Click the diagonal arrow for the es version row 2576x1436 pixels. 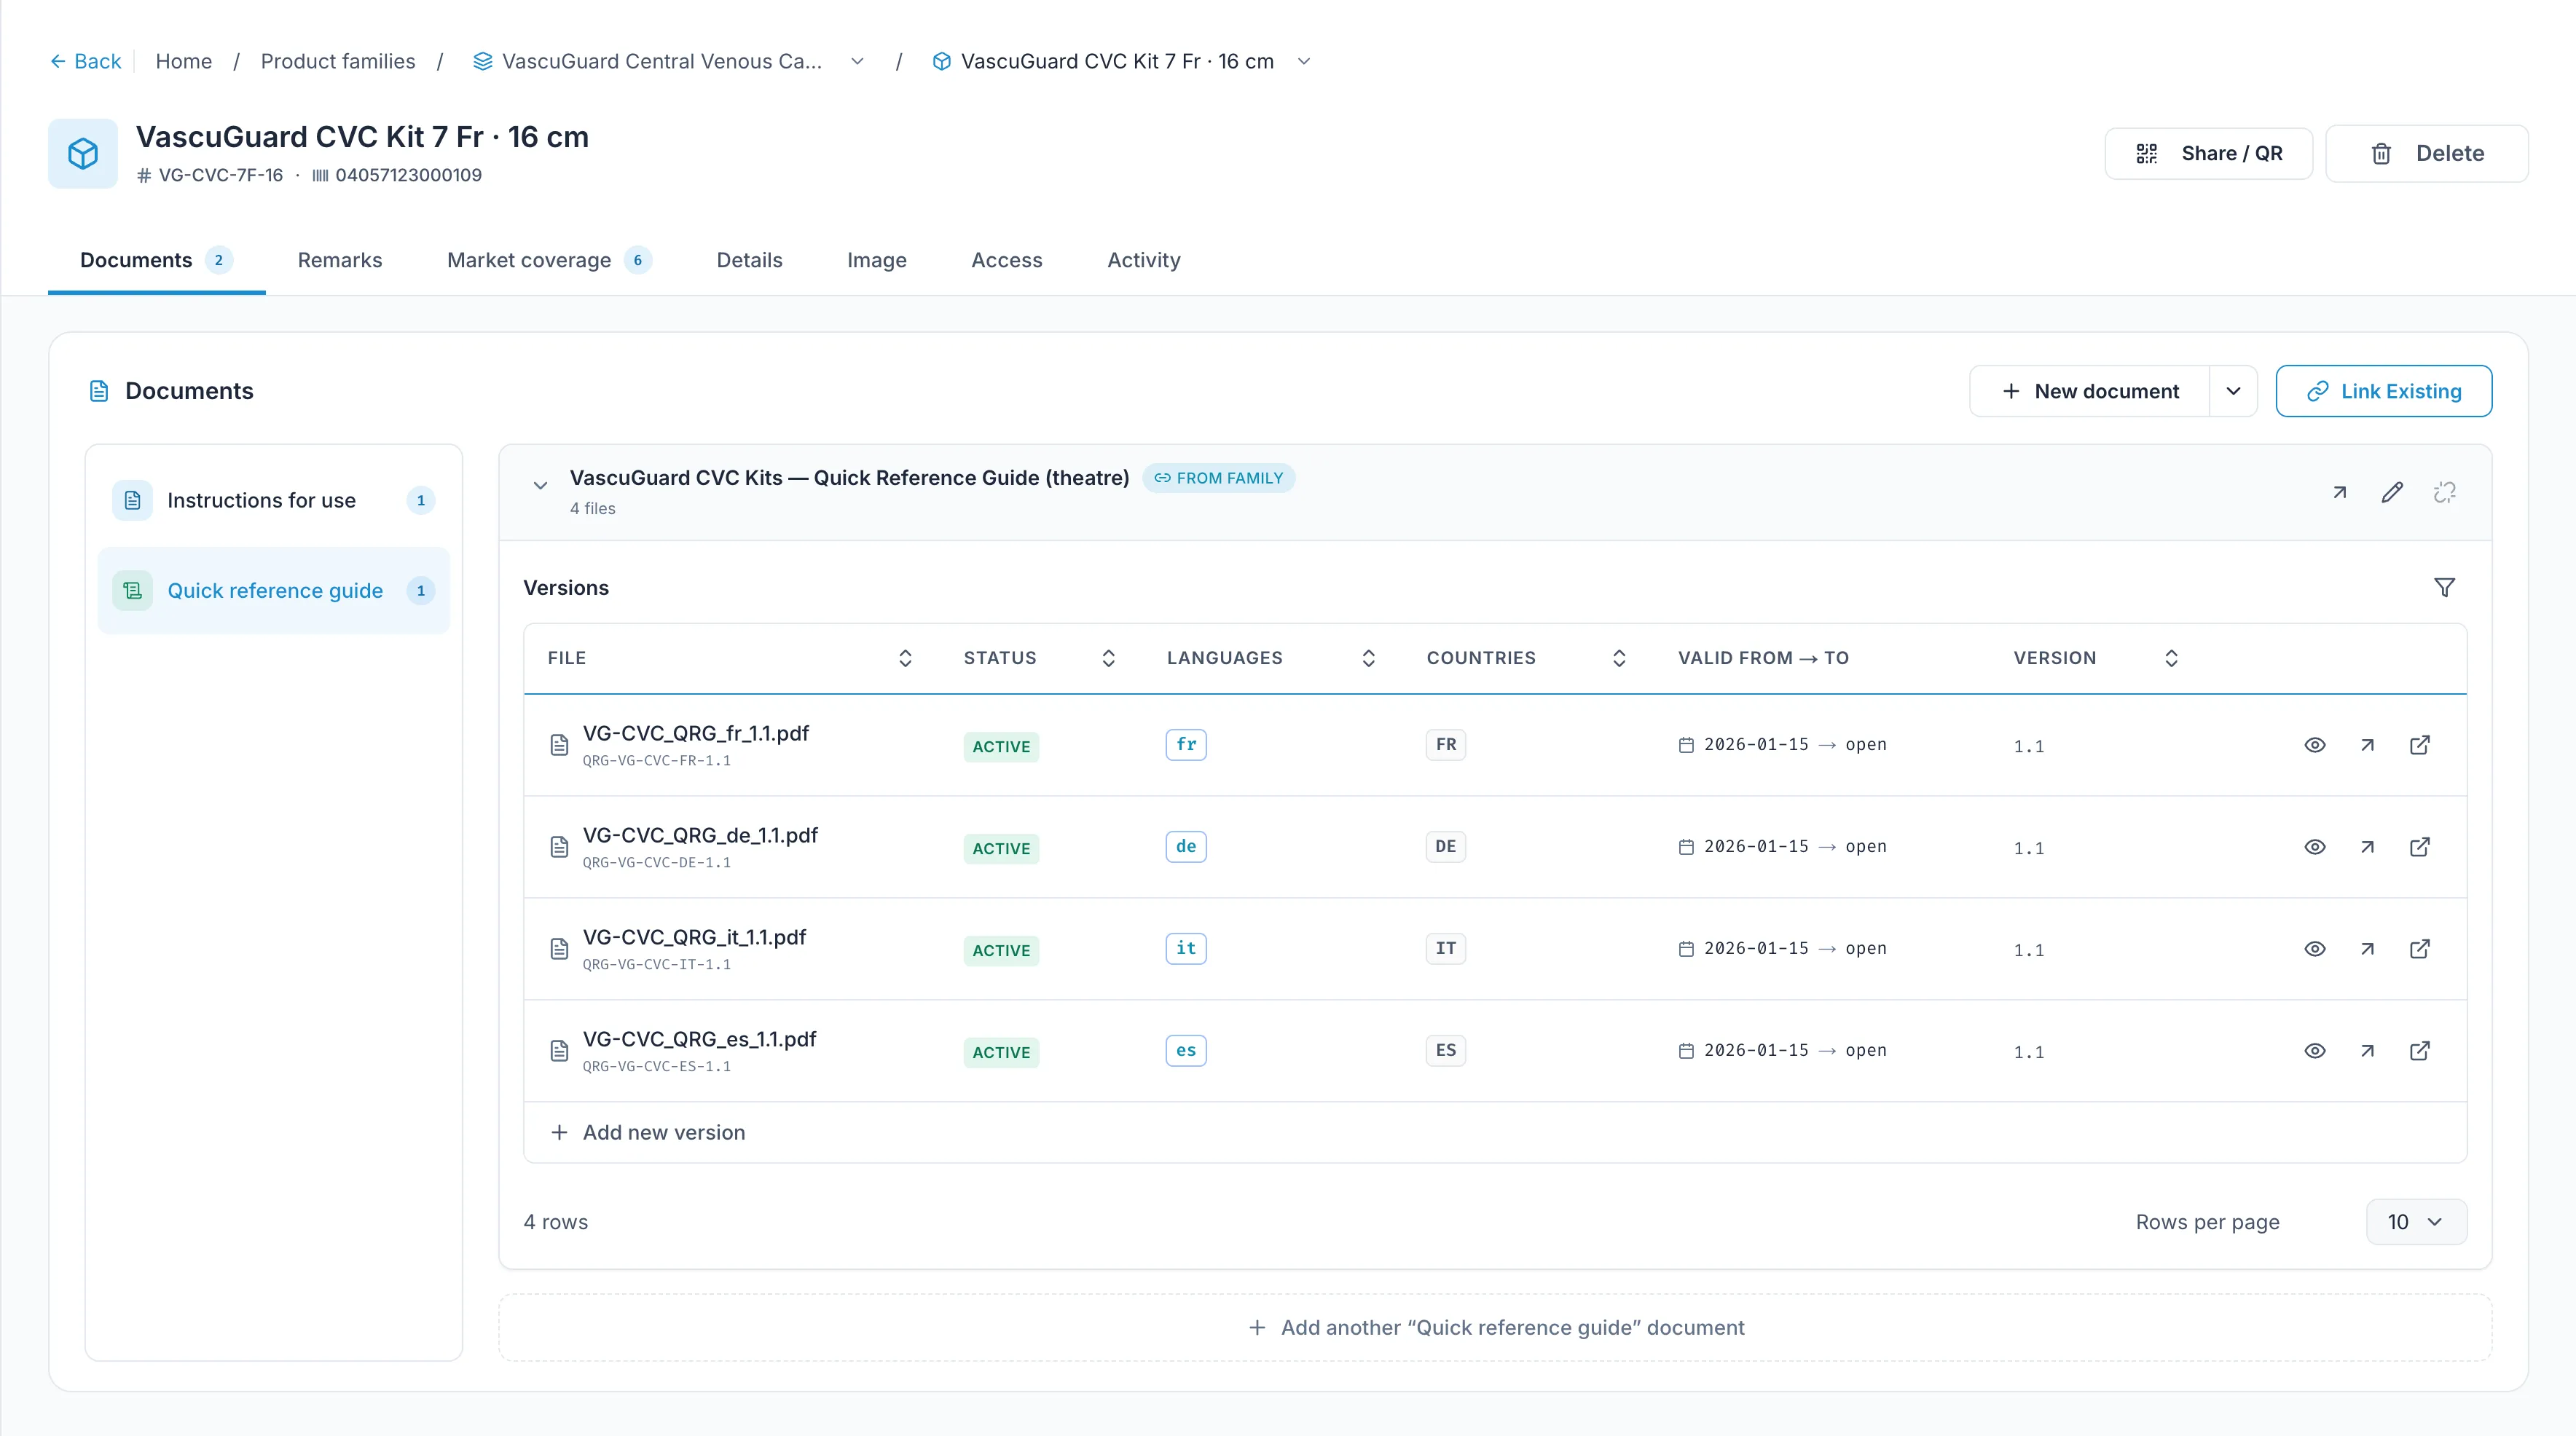click(2367, 1052)
